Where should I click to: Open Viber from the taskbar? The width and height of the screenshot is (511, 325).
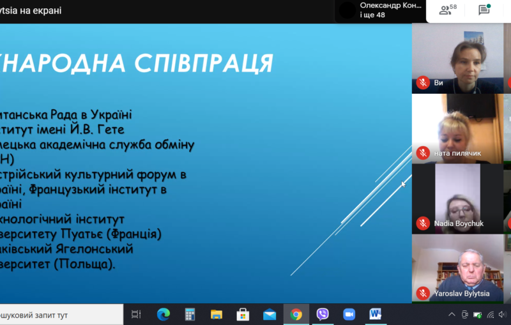pyautogui.click(x=323, y=314)
